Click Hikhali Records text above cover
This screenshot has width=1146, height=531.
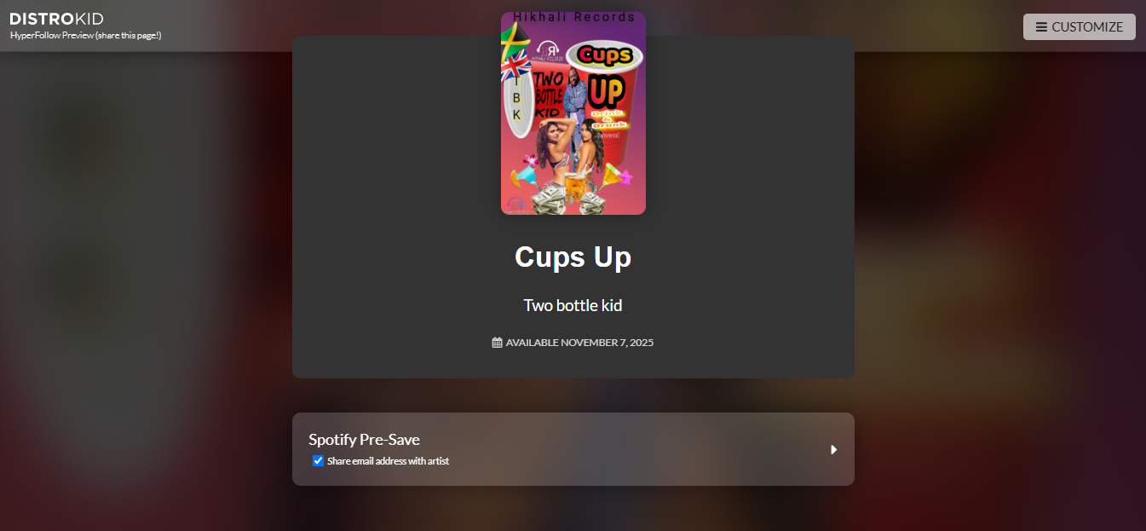pyautogui.click(x=573, y=17)
